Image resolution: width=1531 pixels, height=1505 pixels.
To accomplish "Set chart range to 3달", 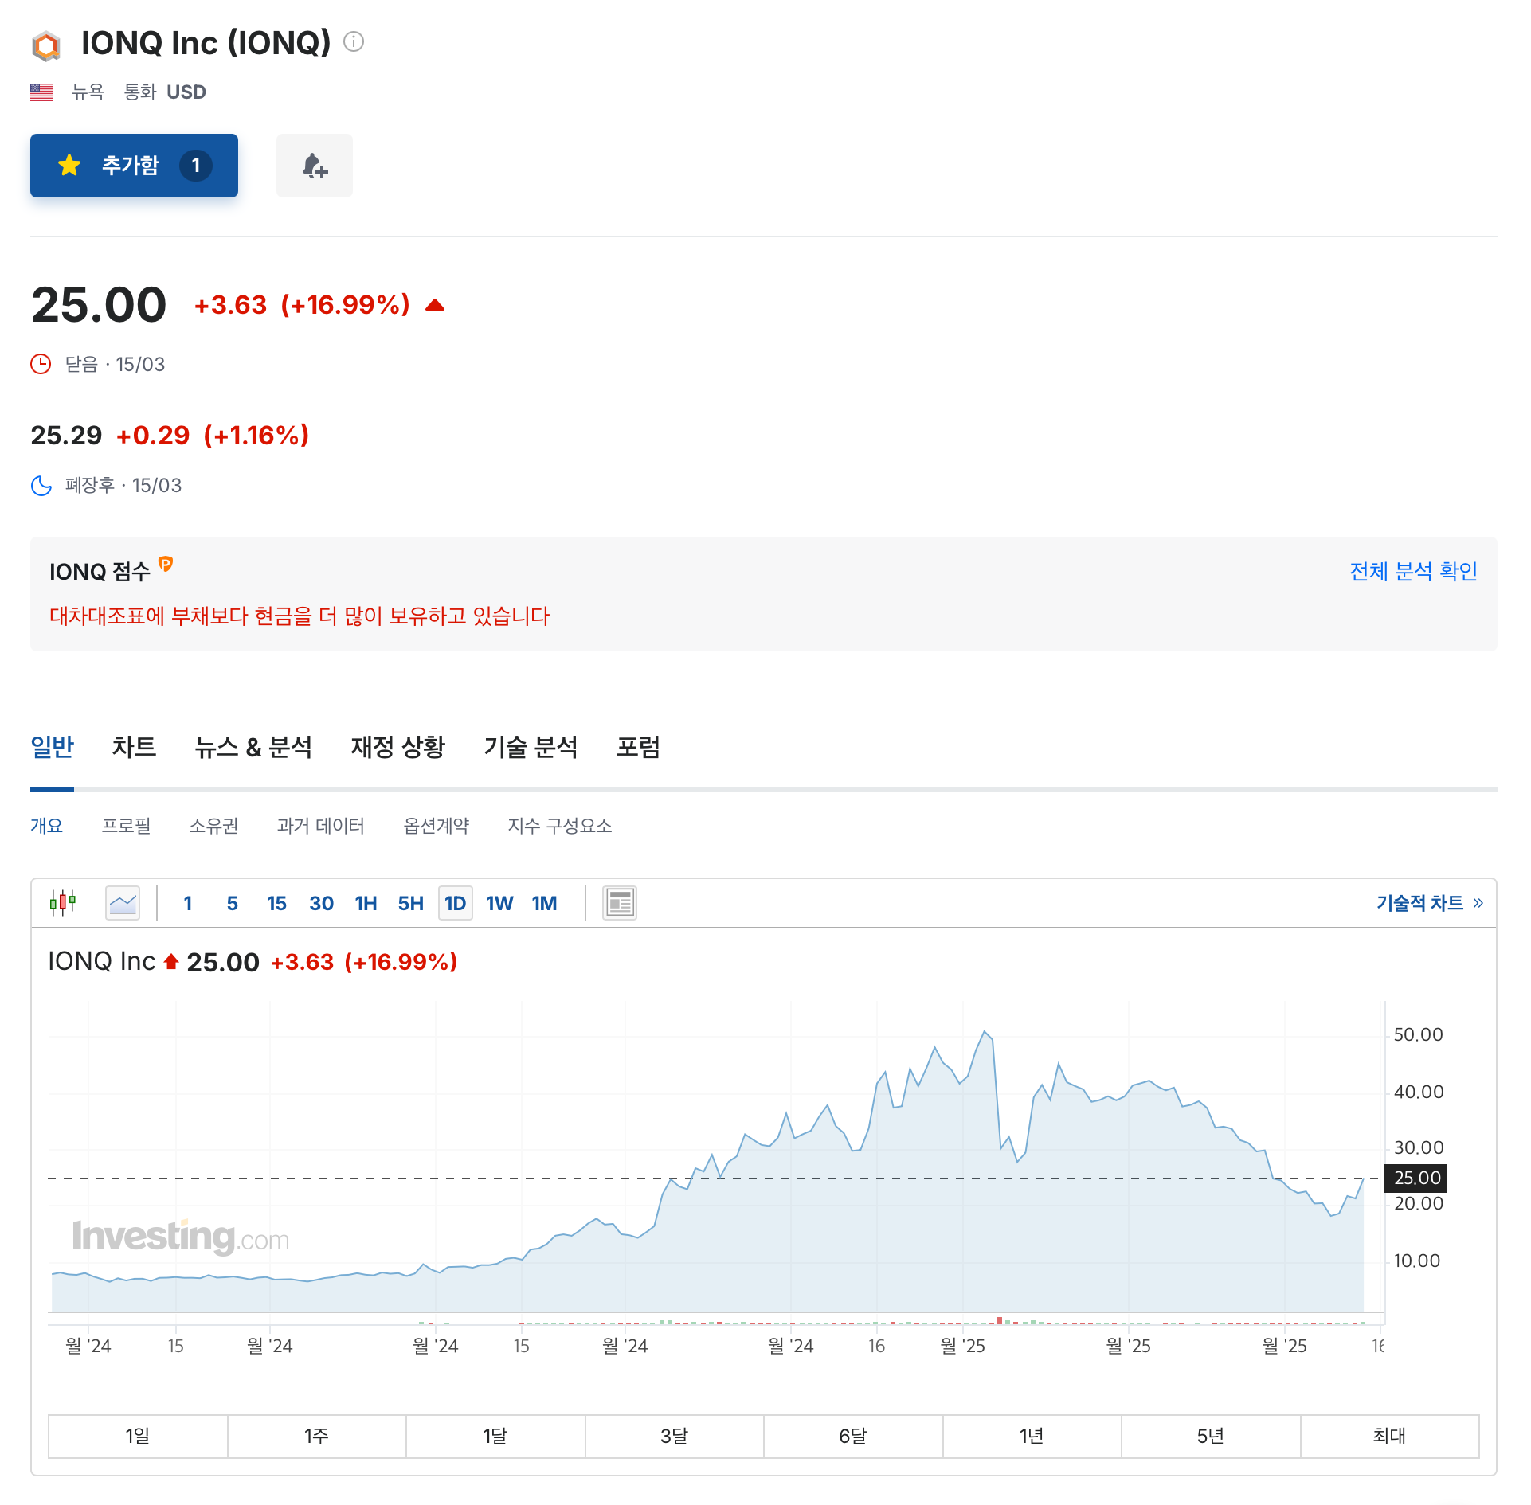I will coord(675,1437).
